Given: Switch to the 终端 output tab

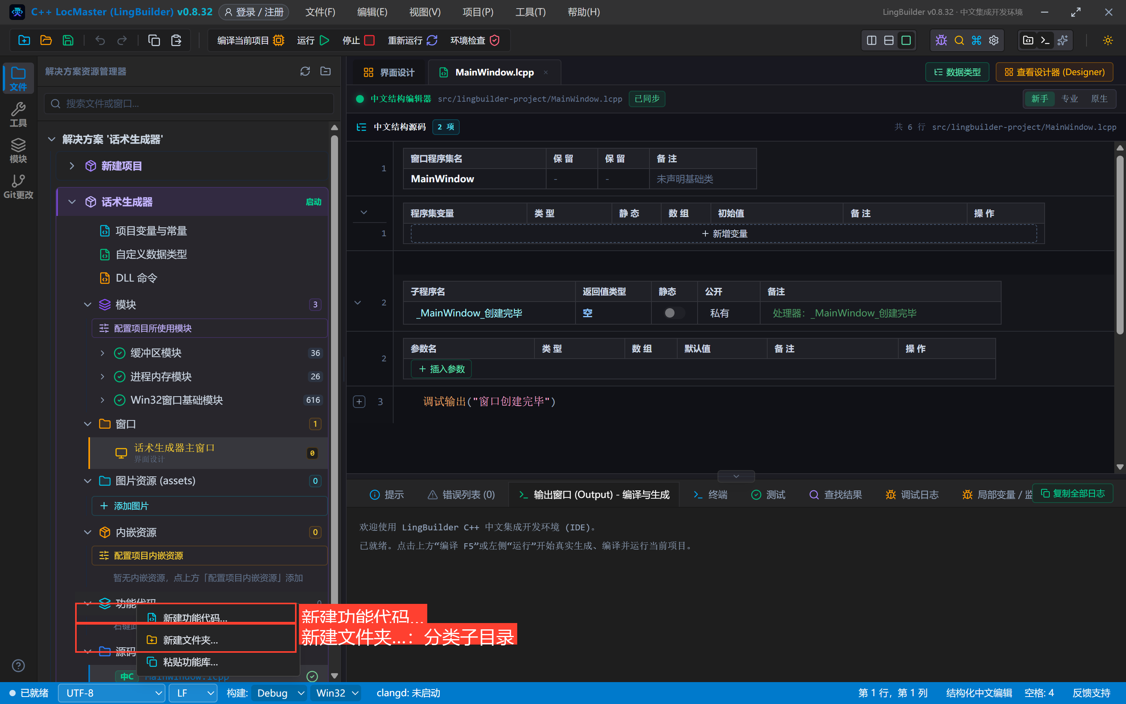Looking at the screenshot, I should [x=710, y=494].
